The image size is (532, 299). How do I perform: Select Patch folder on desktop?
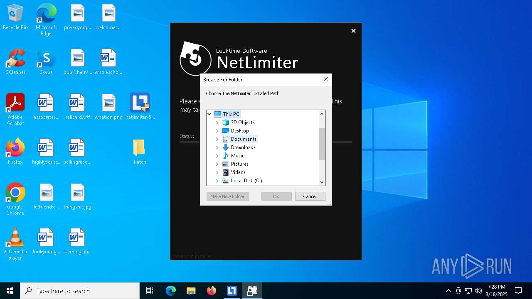pyautogui.click(x=140, y=152)
